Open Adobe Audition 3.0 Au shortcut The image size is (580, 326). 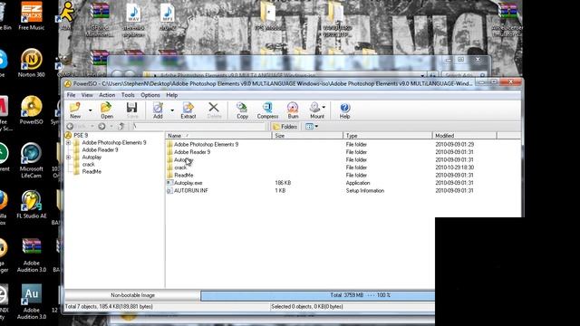coord(31,302)
